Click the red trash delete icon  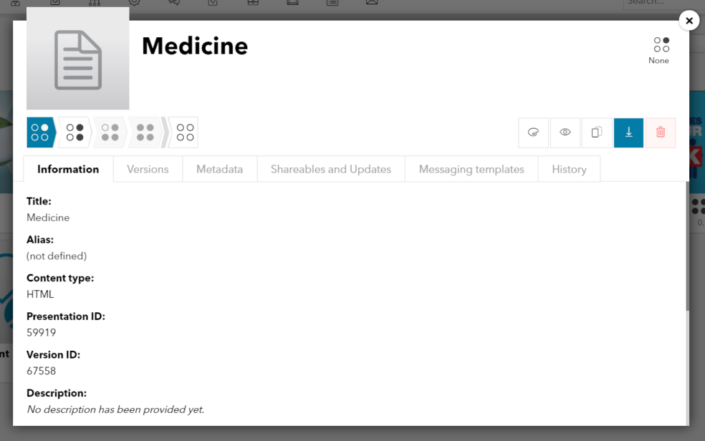[x=660, y=133]
